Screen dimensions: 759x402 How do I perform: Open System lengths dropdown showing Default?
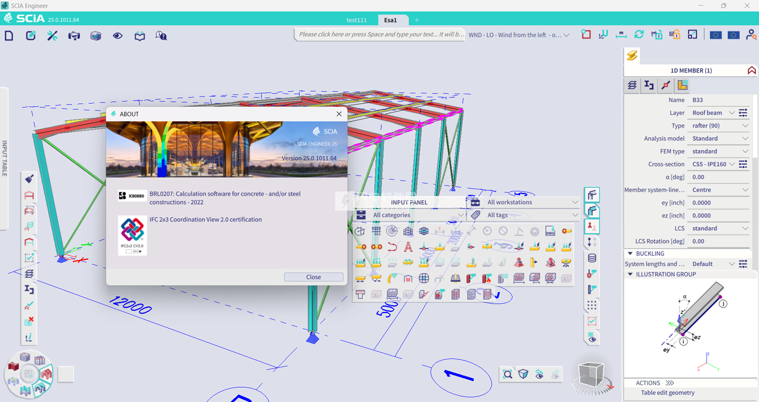pos(713,264)
